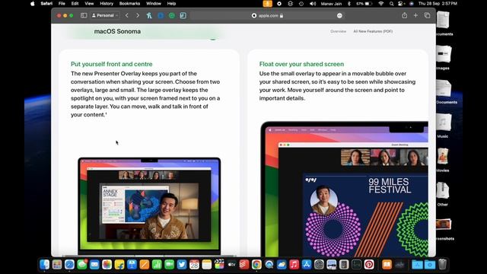
Task: Open the Wi-Fi menu
Action: pyautogui.click(x=380, y=3)
